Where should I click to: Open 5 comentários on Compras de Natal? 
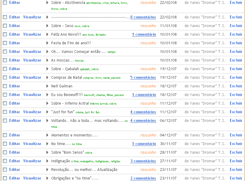tap(143, 77)
